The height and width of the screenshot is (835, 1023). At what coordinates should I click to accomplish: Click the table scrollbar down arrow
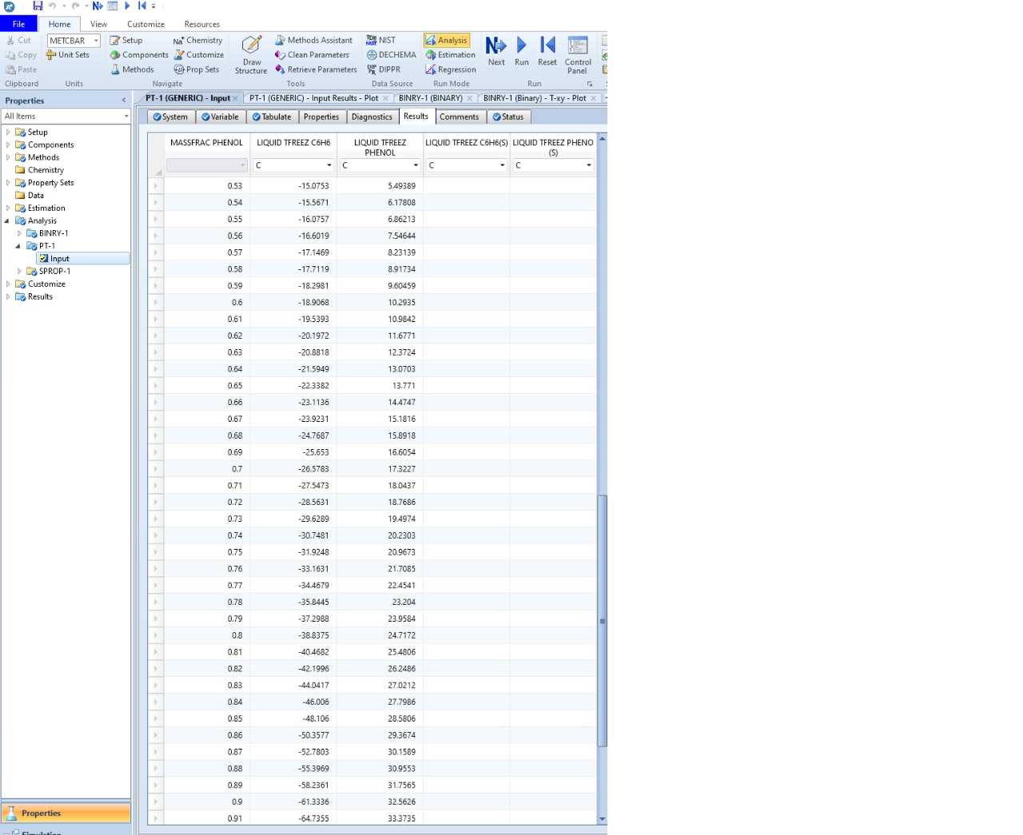click(x=603, y=820)
